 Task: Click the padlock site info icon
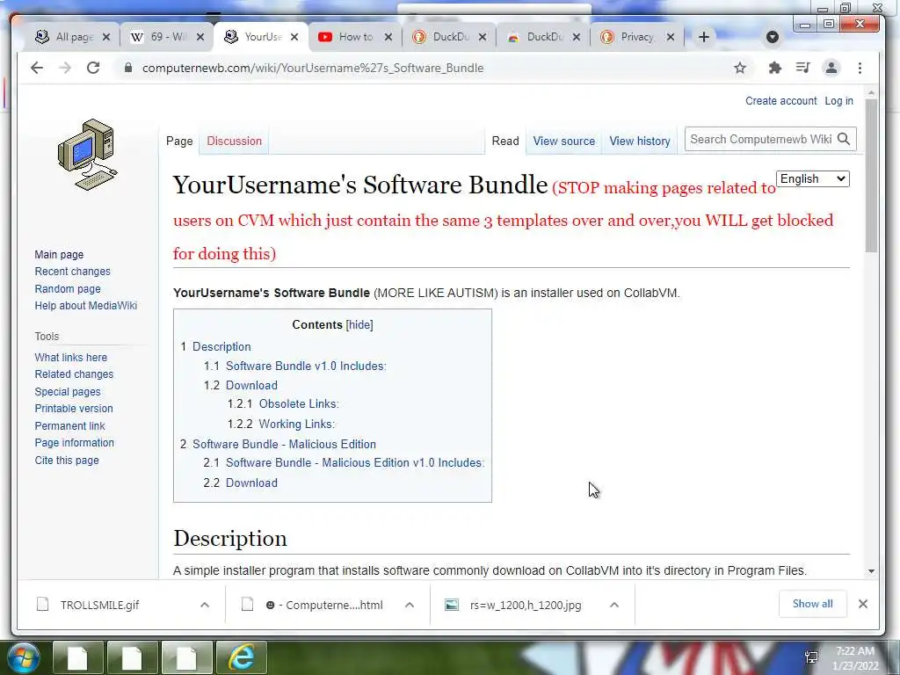pos(128,68)
